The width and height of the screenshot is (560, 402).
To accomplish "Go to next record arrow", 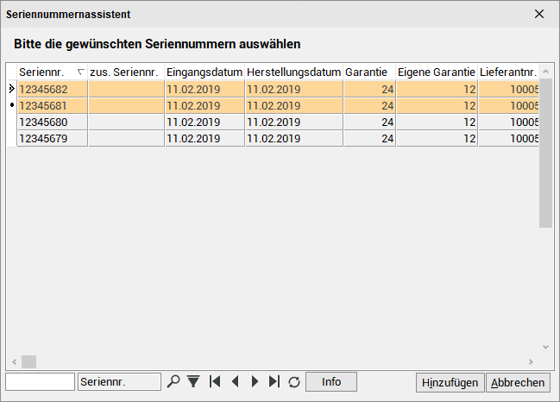I will click(255, 381).
